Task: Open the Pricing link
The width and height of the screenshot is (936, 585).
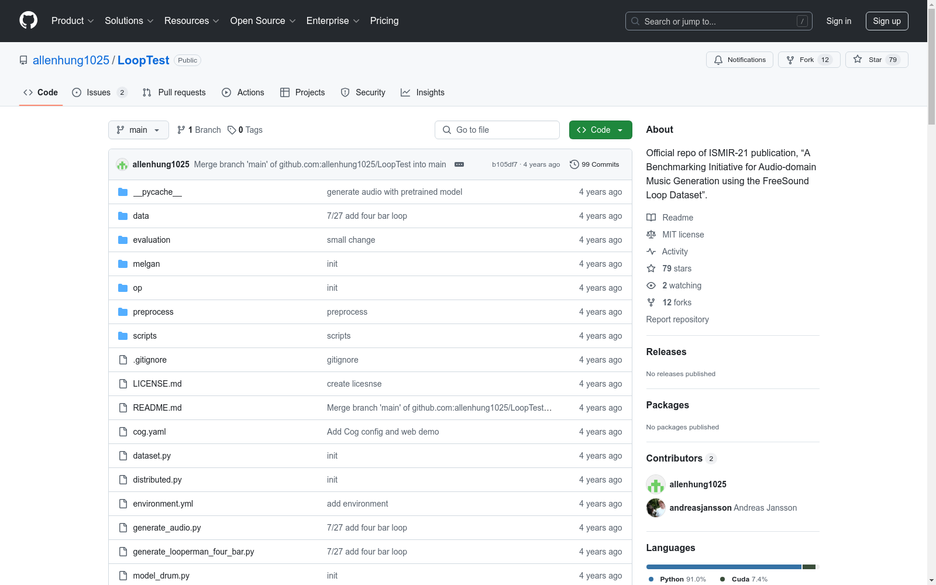Action: coord(384,20)
